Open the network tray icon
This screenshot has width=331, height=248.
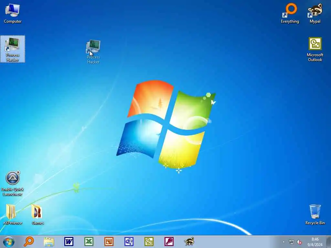tap(292, 242)
